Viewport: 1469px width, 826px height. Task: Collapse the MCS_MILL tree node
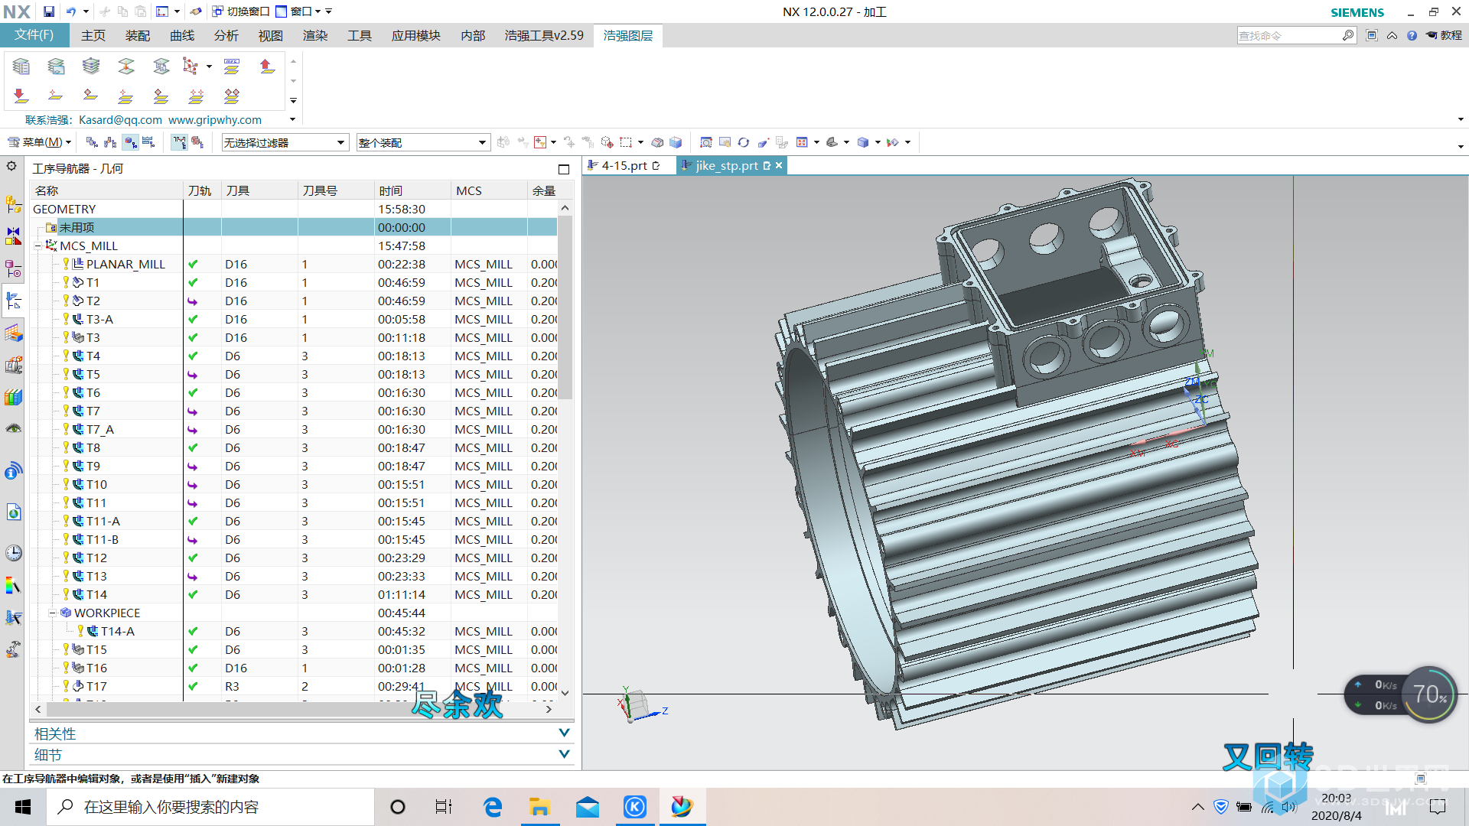point(37,246)
